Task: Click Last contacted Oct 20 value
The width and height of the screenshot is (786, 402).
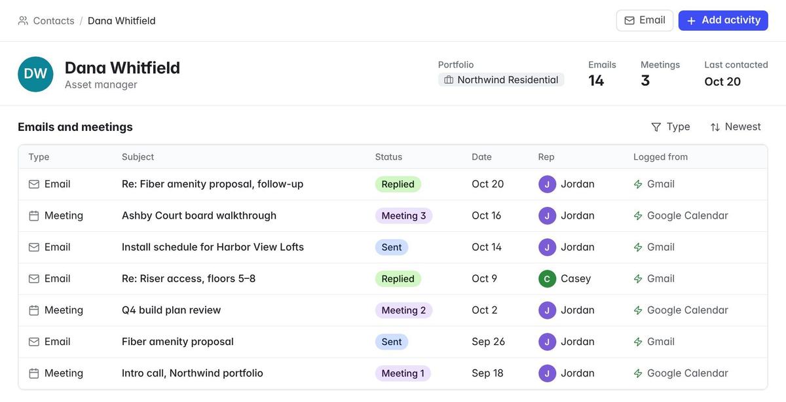Action: point(722,81)
